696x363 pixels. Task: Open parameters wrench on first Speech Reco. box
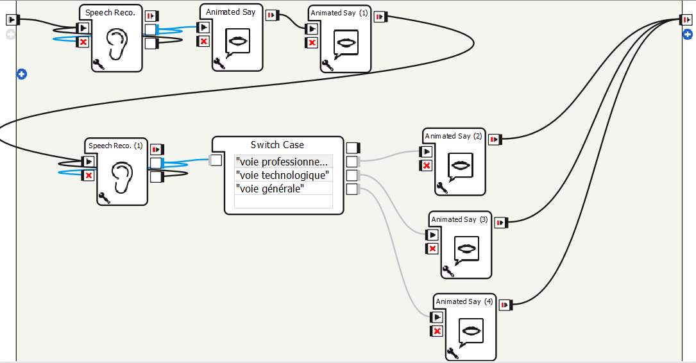pos(98,63)
